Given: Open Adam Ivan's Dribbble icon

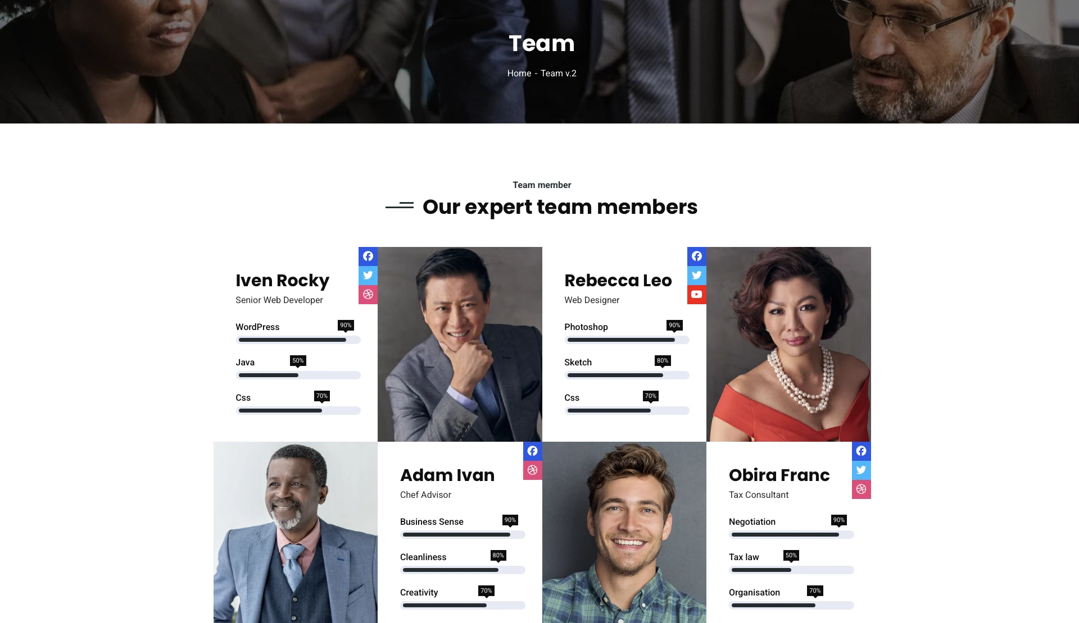Looking at the screenshot, I should 533,470.
